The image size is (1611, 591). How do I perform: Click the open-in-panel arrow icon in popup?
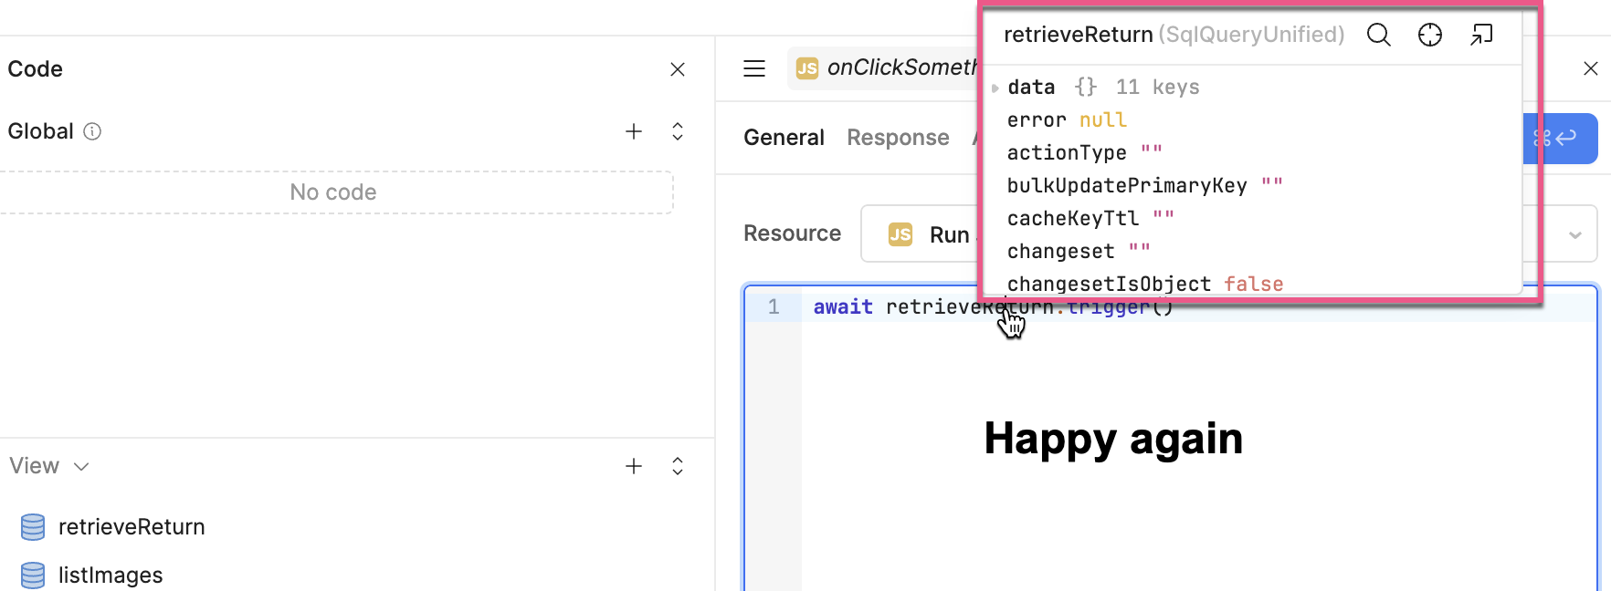coord(1480,36)
